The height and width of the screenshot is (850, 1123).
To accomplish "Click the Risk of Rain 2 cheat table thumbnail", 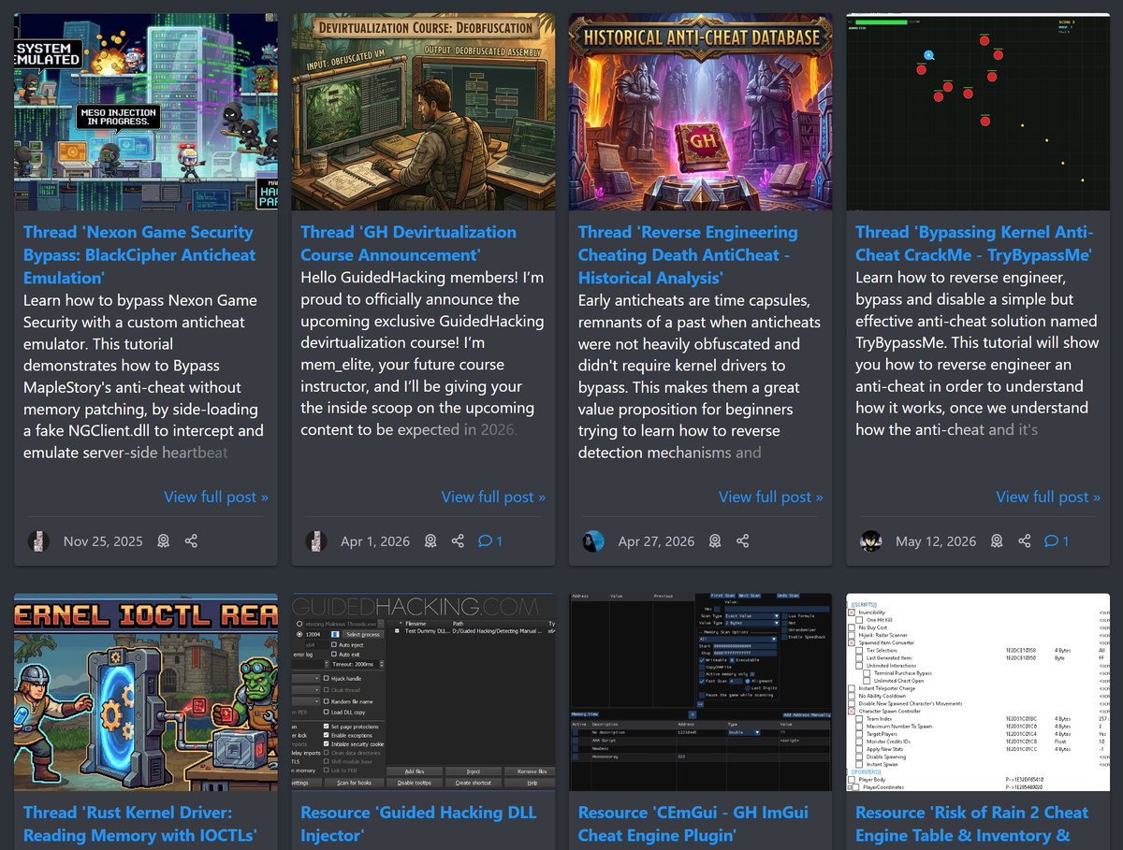I will 978,692.
